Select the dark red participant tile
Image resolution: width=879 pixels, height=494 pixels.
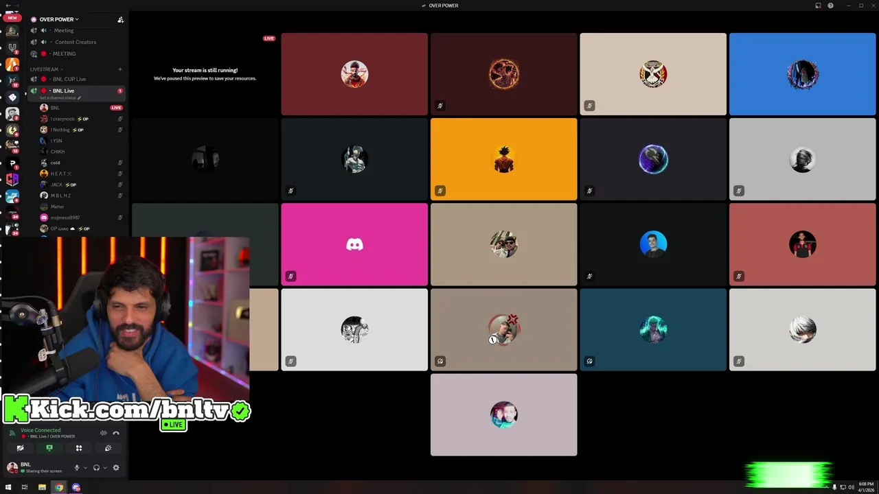[x=354, y=74]
